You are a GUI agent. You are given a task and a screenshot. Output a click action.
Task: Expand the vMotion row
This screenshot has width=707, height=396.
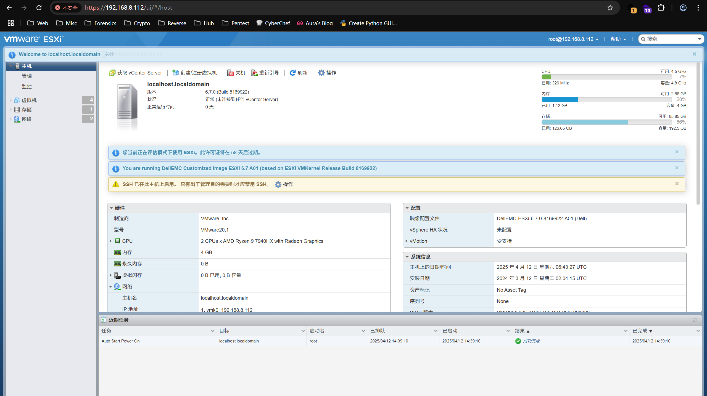click(x=407, y=241)
